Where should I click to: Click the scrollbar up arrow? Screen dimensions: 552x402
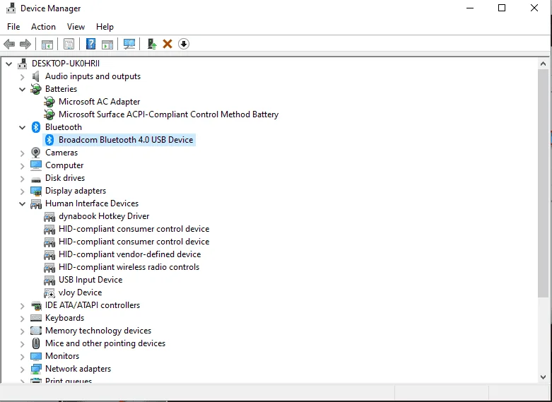click(543, 64)
